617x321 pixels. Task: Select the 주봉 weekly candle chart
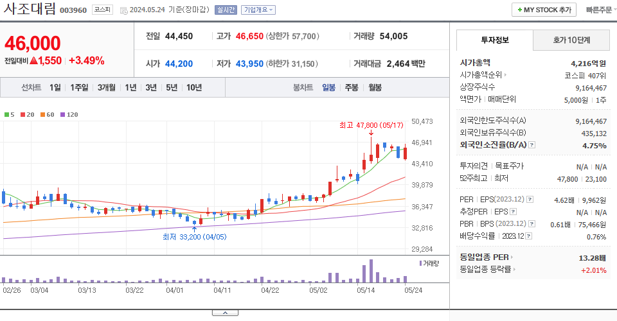352,87
